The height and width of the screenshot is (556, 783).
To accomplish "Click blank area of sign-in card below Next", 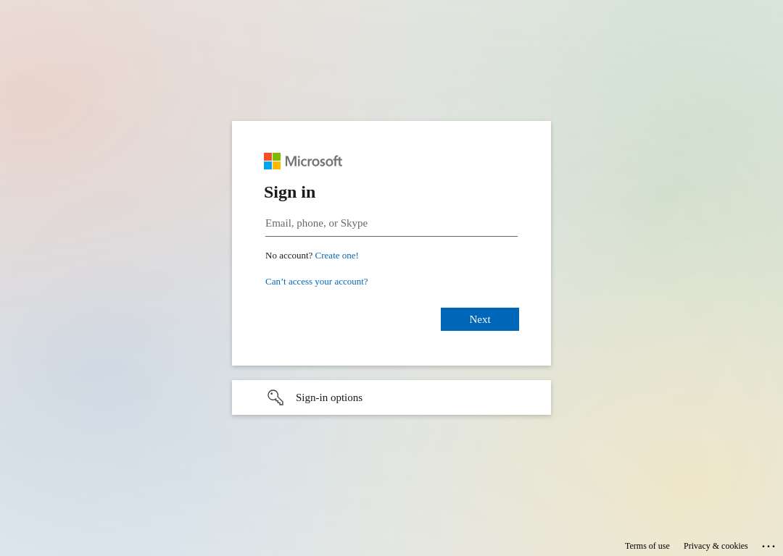I will (391, 348).
